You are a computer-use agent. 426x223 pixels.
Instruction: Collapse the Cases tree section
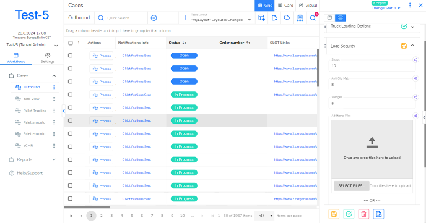click(54, 75)
